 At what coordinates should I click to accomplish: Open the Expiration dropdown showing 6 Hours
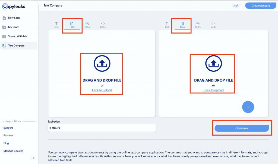click(102, 128)
